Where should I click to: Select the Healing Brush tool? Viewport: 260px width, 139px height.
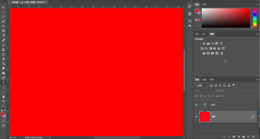point(3,40)
